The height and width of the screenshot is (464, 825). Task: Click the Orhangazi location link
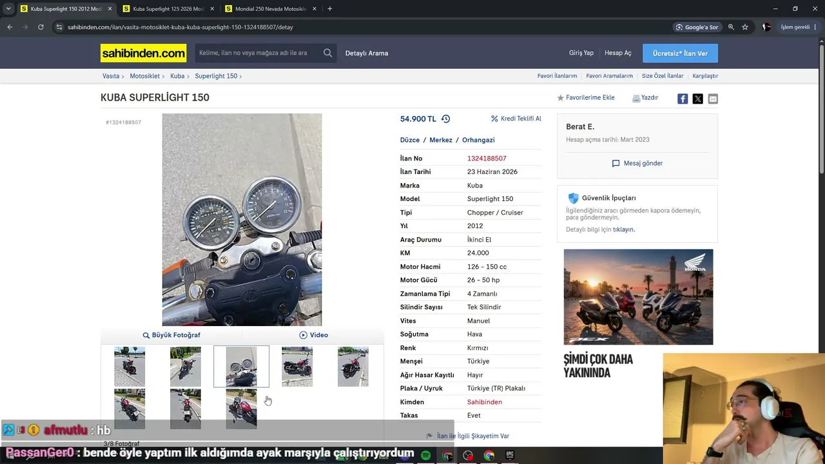pyautogui.click(x=478, y=140)
